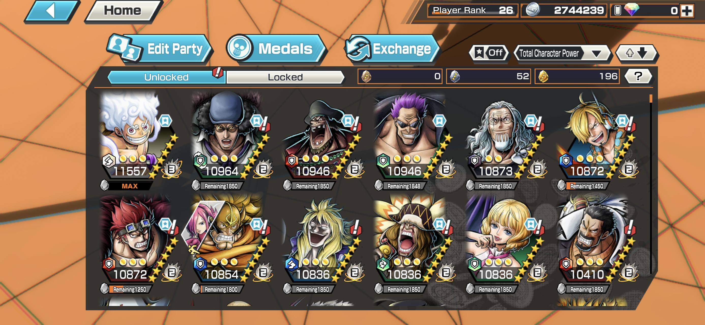Switch to the Locked tab
Image resolution: width=705 pixels, height=325 pixels.
coord(285,77)
